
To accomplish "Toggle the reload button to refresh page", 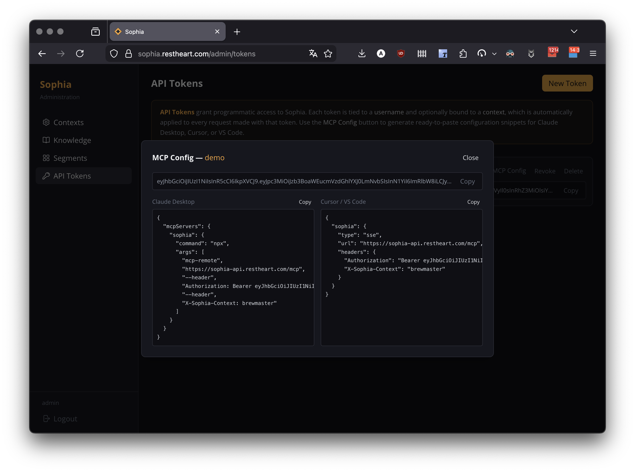I will click(80, 53).
